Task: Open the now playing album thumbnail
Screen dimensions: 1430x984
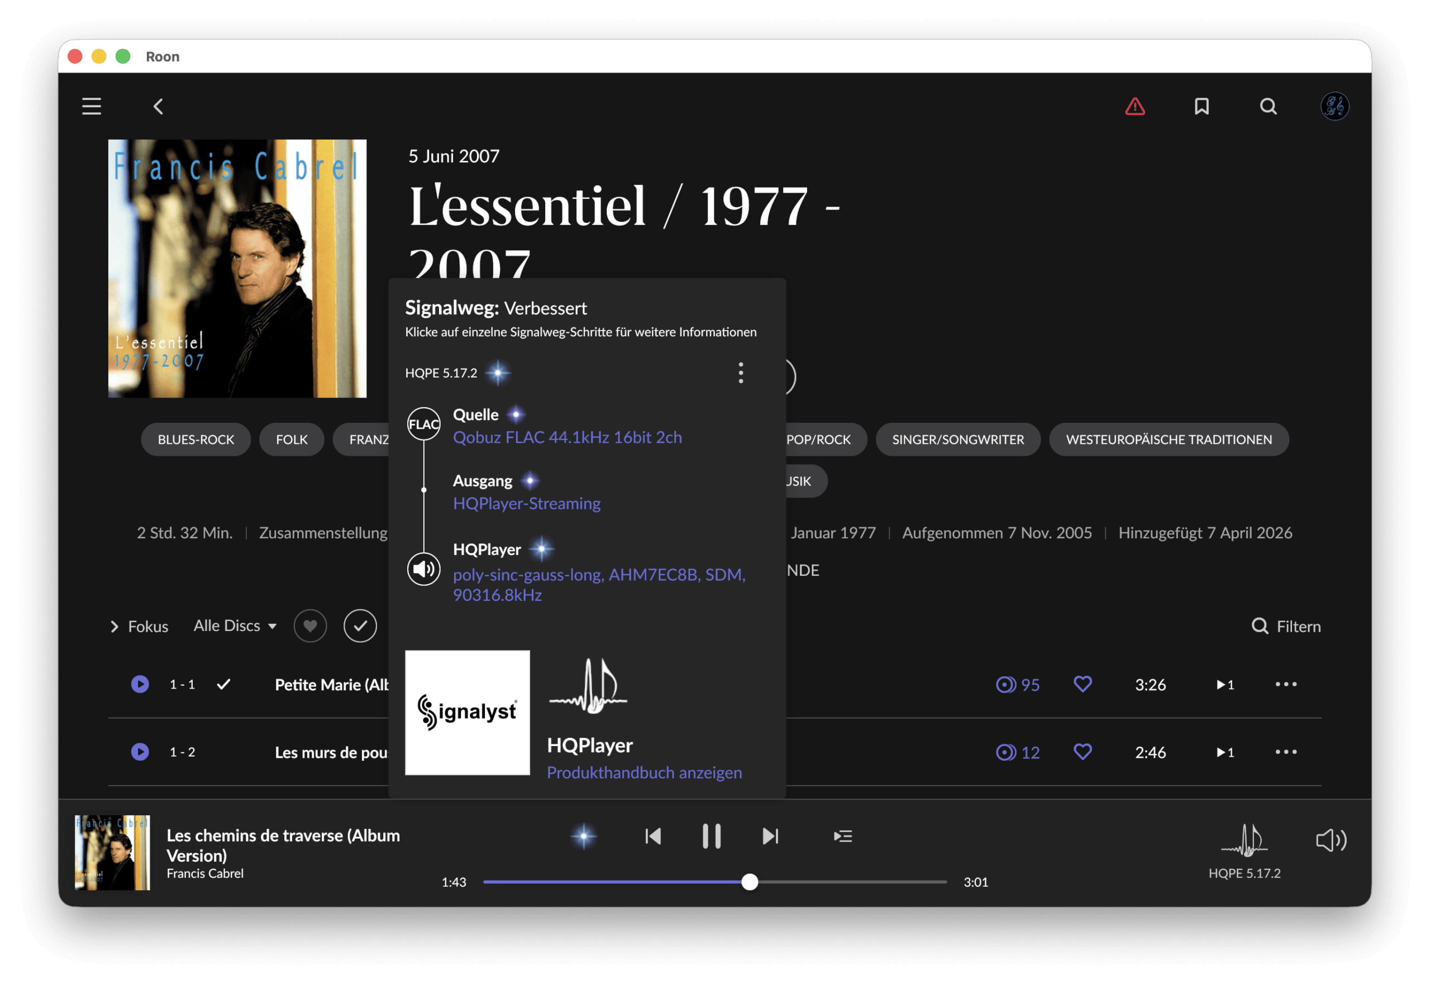Action: 112,853
